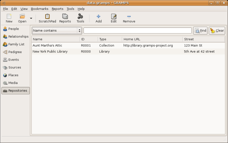Viewport: 228px width, 143px height.
Task: Add a new repository with plus icon
Action: pos(99,18)
